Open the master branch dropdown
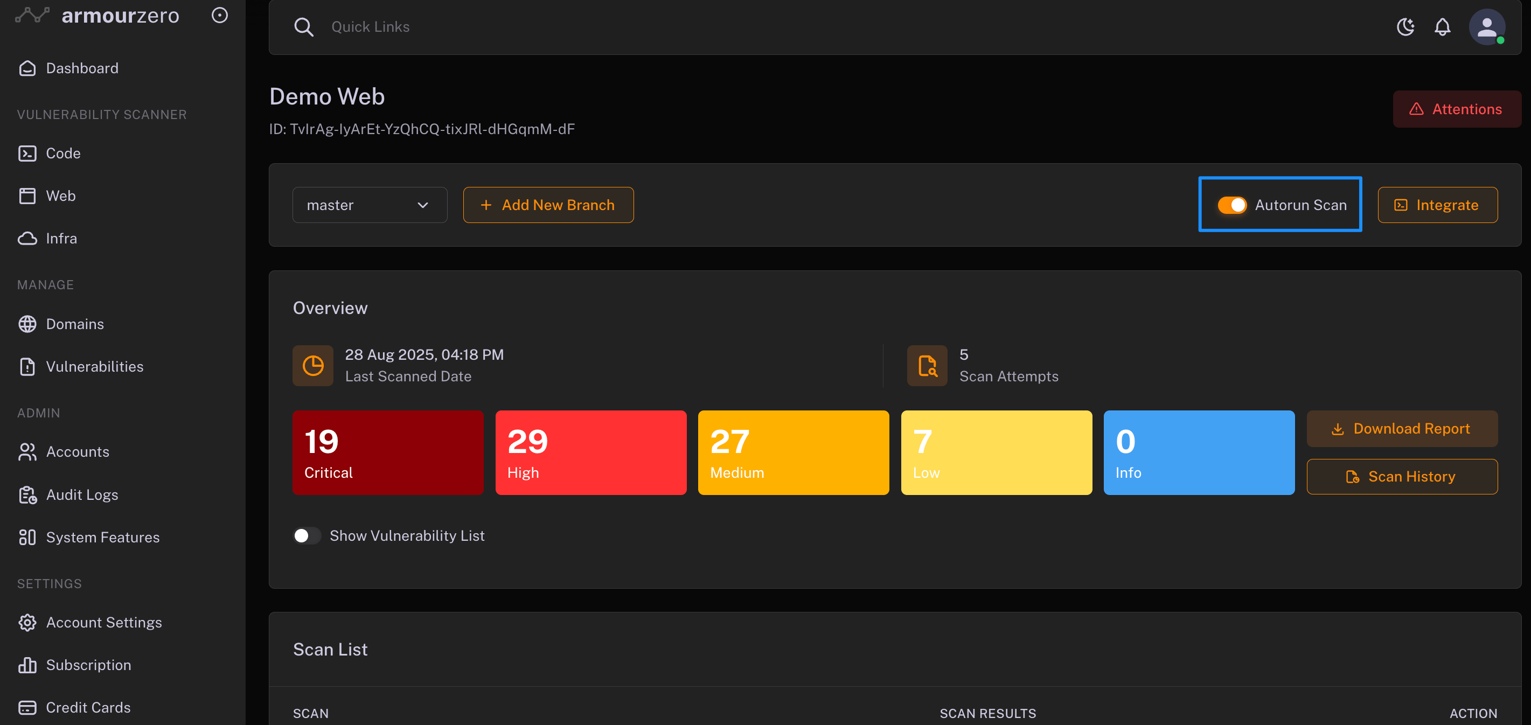 point(369,205)
